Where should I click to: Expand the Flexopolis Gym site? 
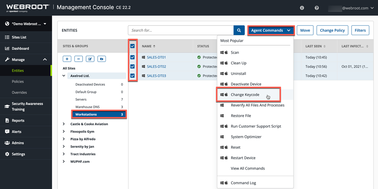tap(64, 131)
